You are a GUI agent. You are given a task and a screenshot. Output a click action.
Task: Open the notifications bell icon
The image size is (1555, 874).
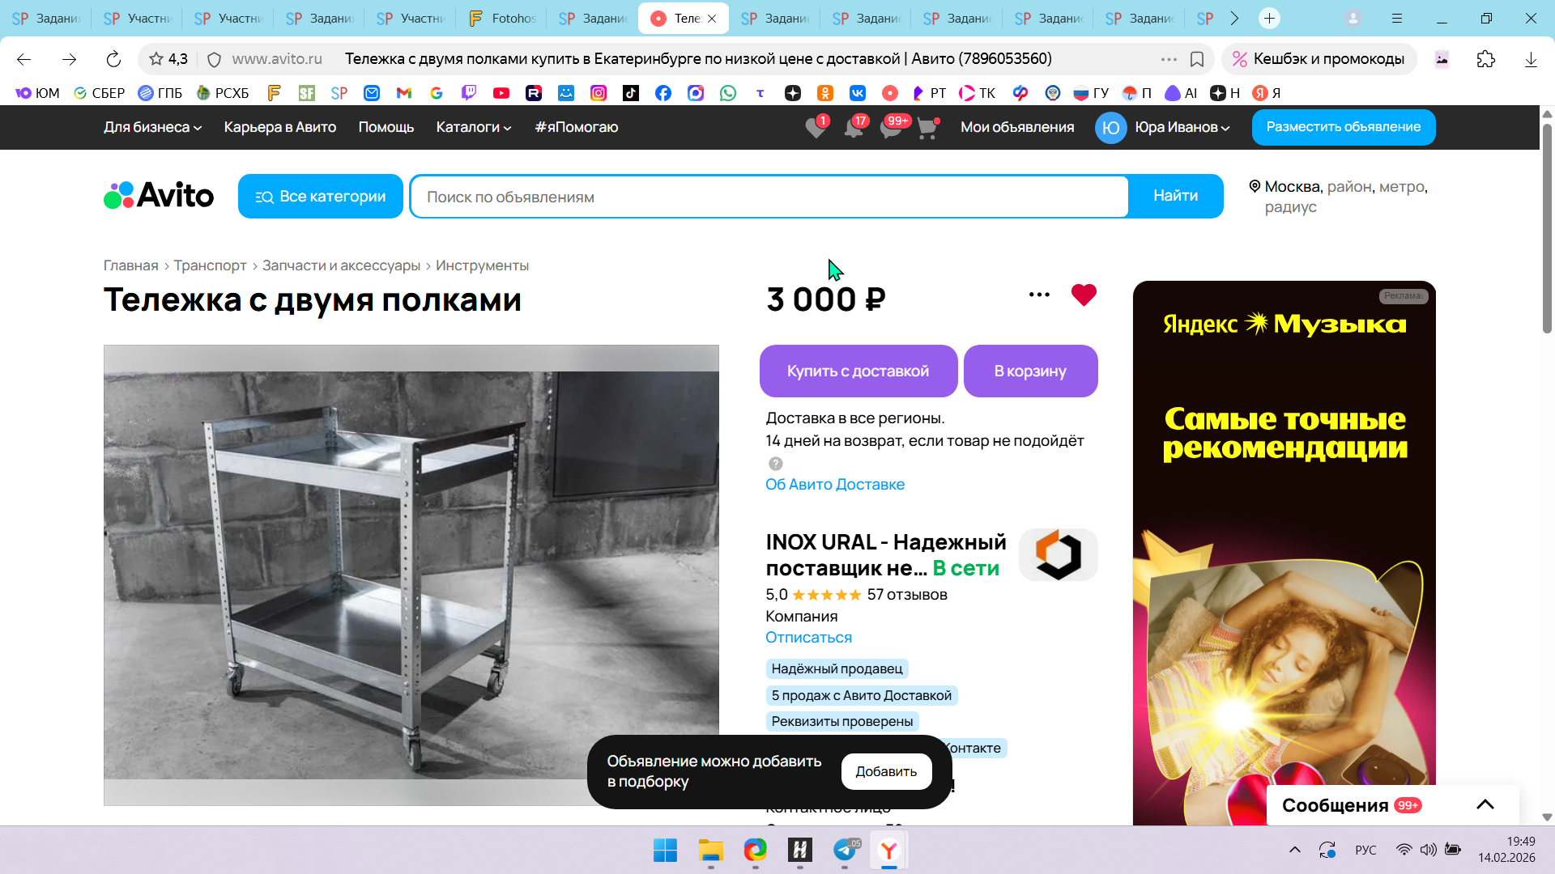pos(853,128)
